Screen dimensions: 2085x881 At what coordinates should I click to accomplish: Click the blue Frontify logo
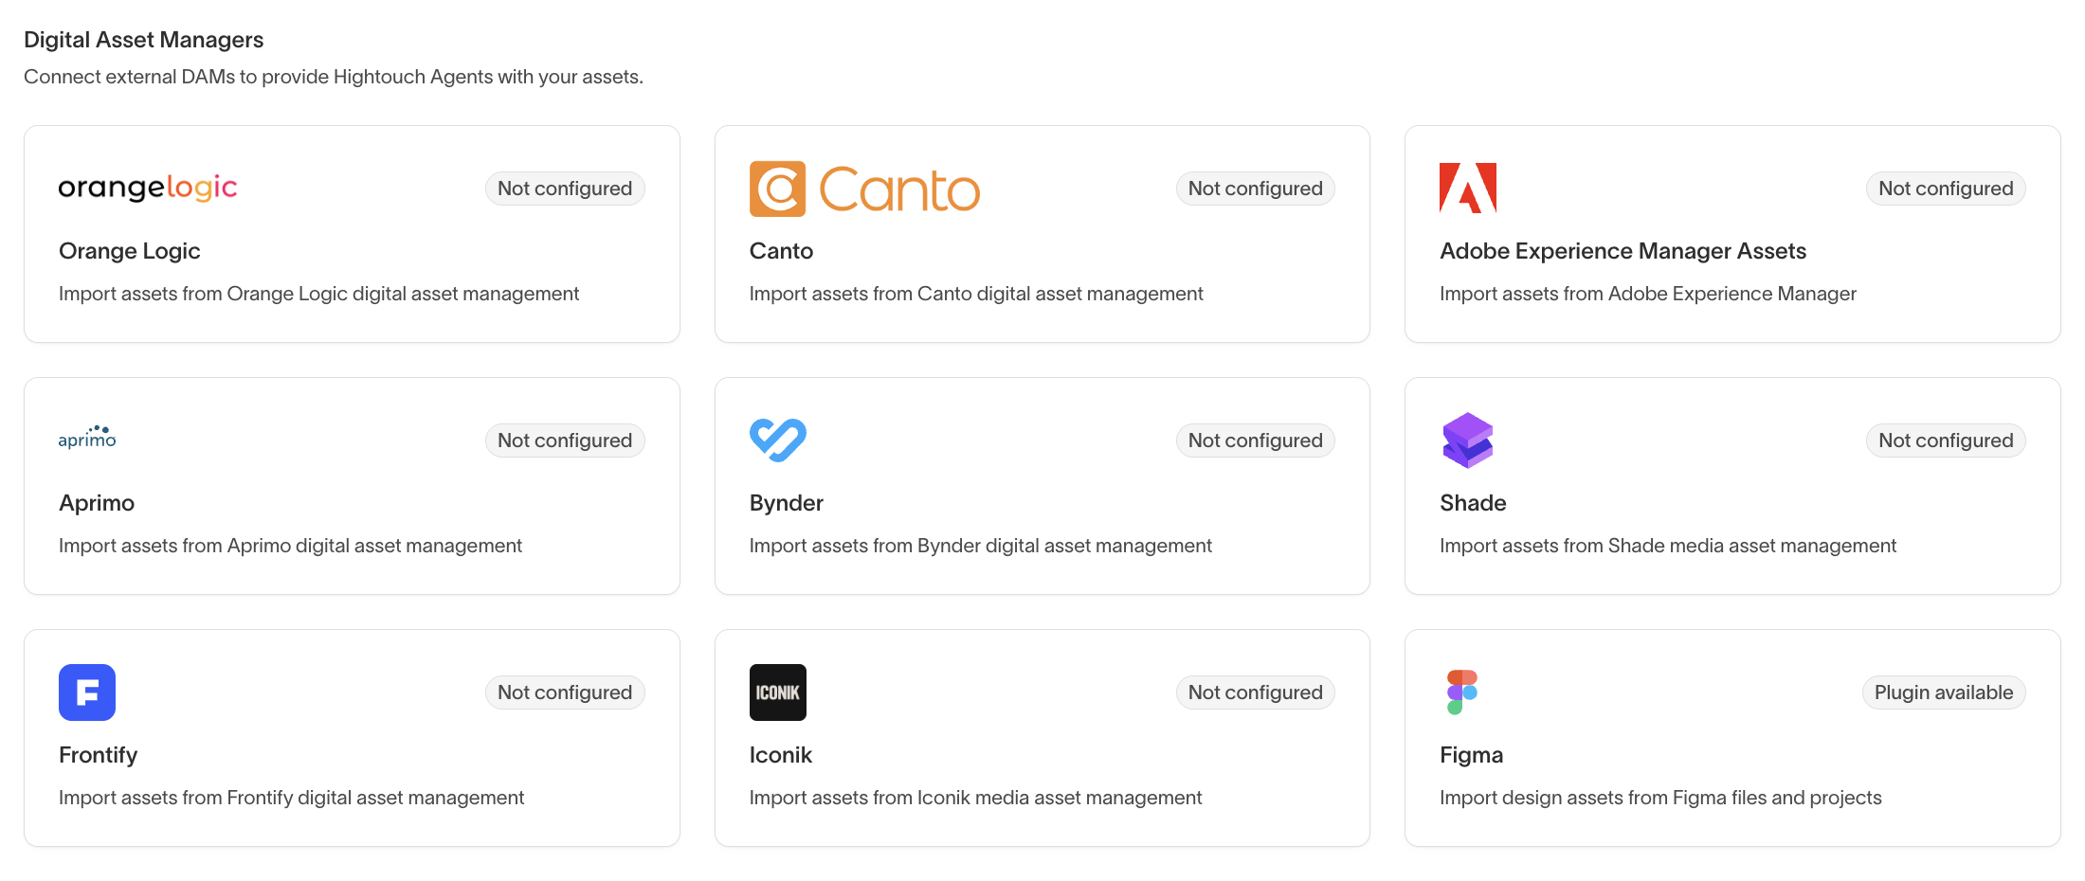pos(87,692)
